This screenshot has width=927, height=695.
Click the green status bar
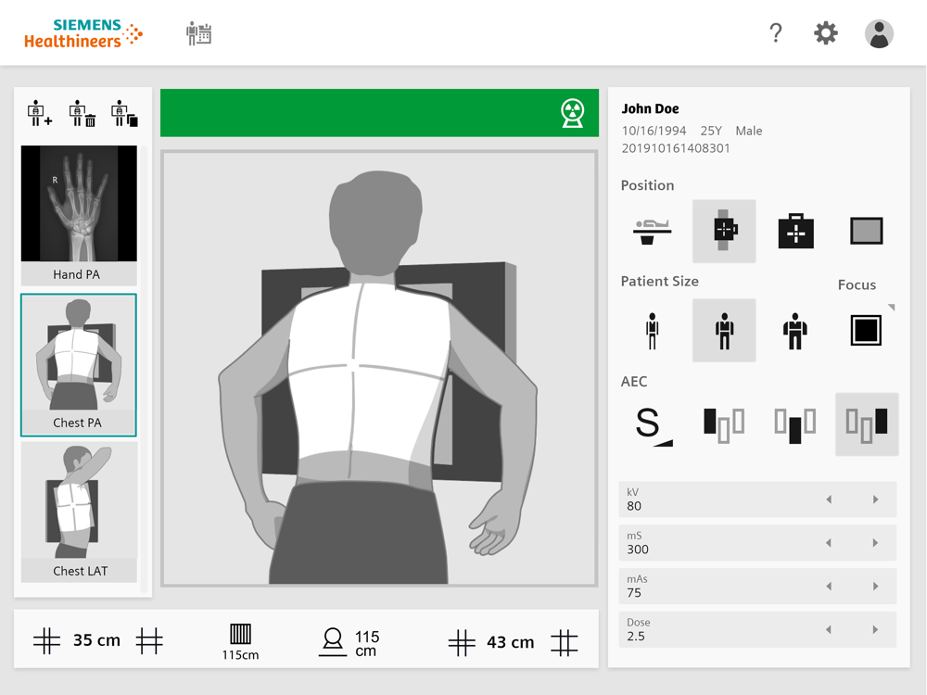tap(379, 113)
